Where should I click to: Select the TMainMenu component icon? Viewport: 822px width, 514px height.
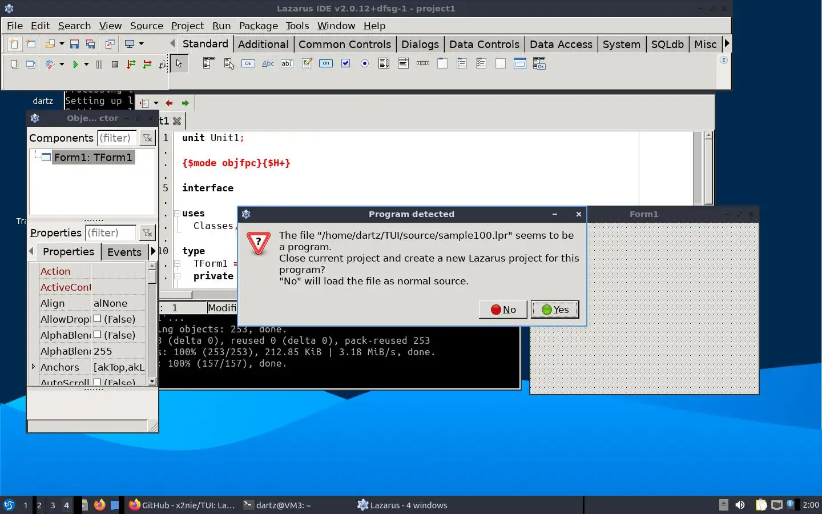tap(209, 63)
